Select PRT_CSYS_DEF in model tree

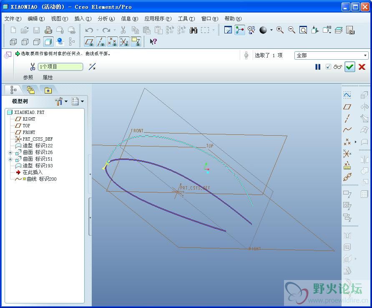(34, 139)
